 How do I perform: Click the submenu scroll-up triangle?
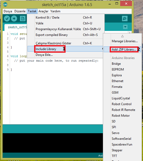122,36
